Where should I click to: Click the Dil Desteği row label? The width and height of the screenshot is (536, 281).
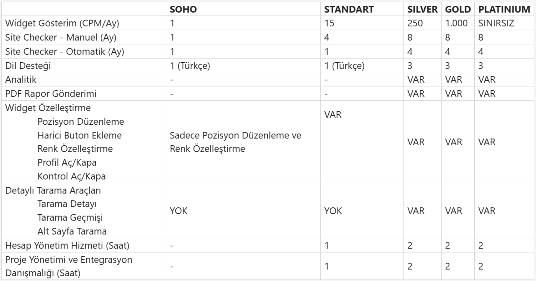[x=28, y=65]
